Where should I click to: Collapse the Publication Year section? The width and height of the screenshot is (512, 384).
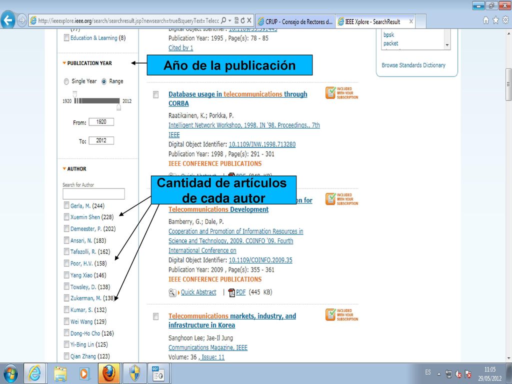(64, 63)
